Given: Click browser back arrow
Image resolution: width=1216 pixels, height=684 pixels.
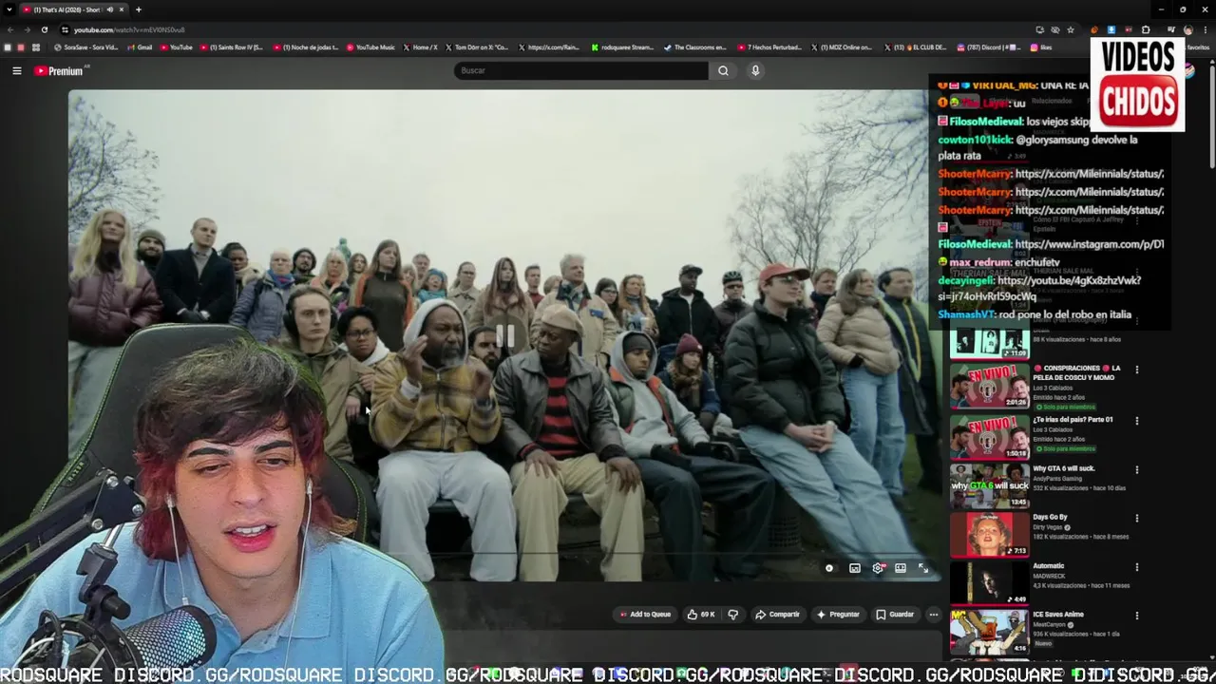Looking at the screenshot, I should (x=9, y=29).
